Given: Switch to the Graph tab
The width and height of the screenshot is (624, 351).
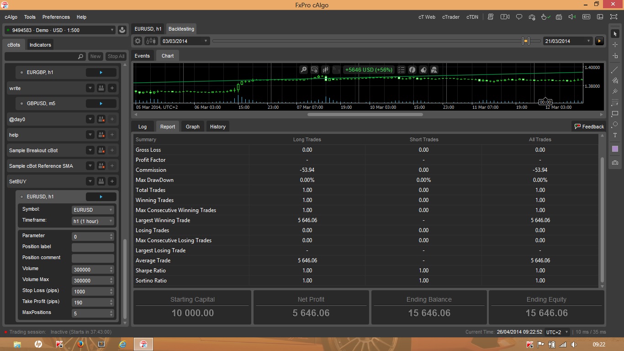Looking at the screenshot, I should pos(193,127).
